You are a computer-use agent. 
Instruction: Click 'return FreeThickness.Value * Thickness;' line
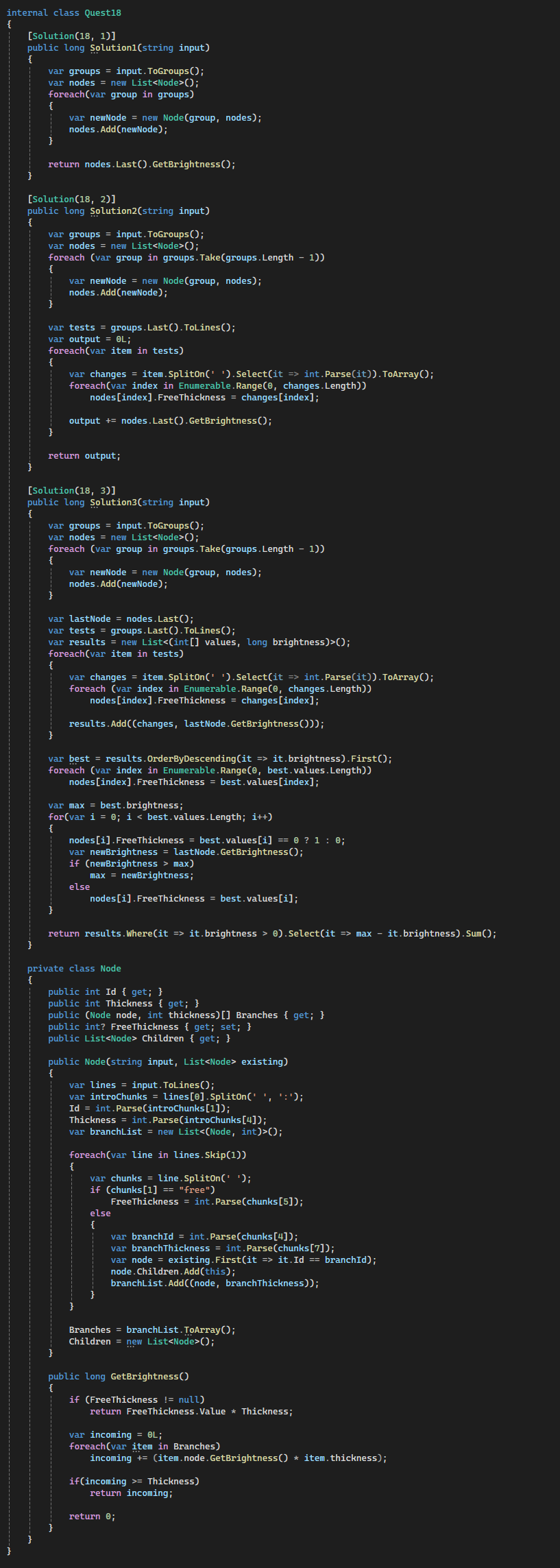tap(192, 1411)
